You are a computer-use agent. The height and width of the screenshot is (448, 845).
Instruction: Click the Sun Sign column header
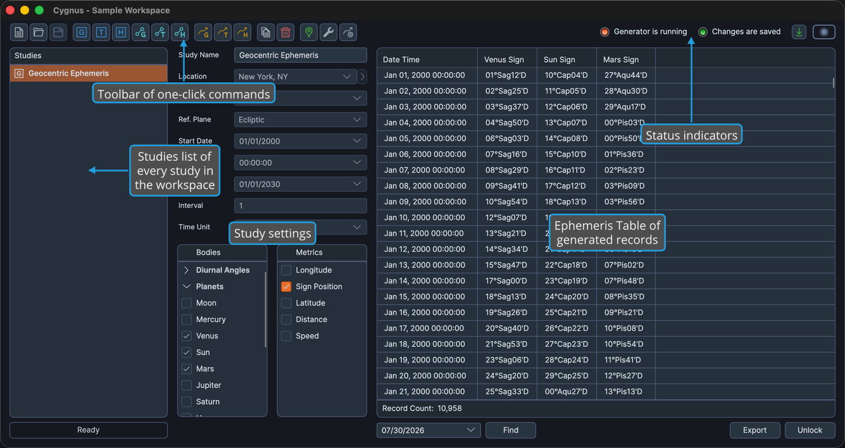566,59
